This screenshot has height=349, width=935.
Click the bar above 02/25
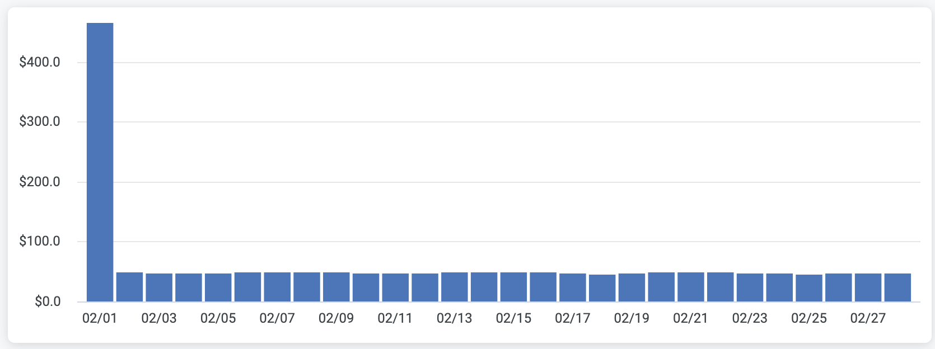point(809,288)
